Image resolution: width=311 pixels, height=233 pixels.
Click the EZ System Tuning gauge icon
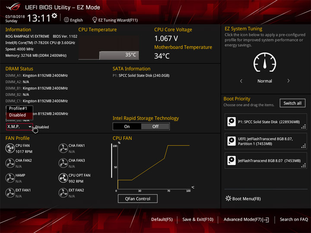click(265, 62)
